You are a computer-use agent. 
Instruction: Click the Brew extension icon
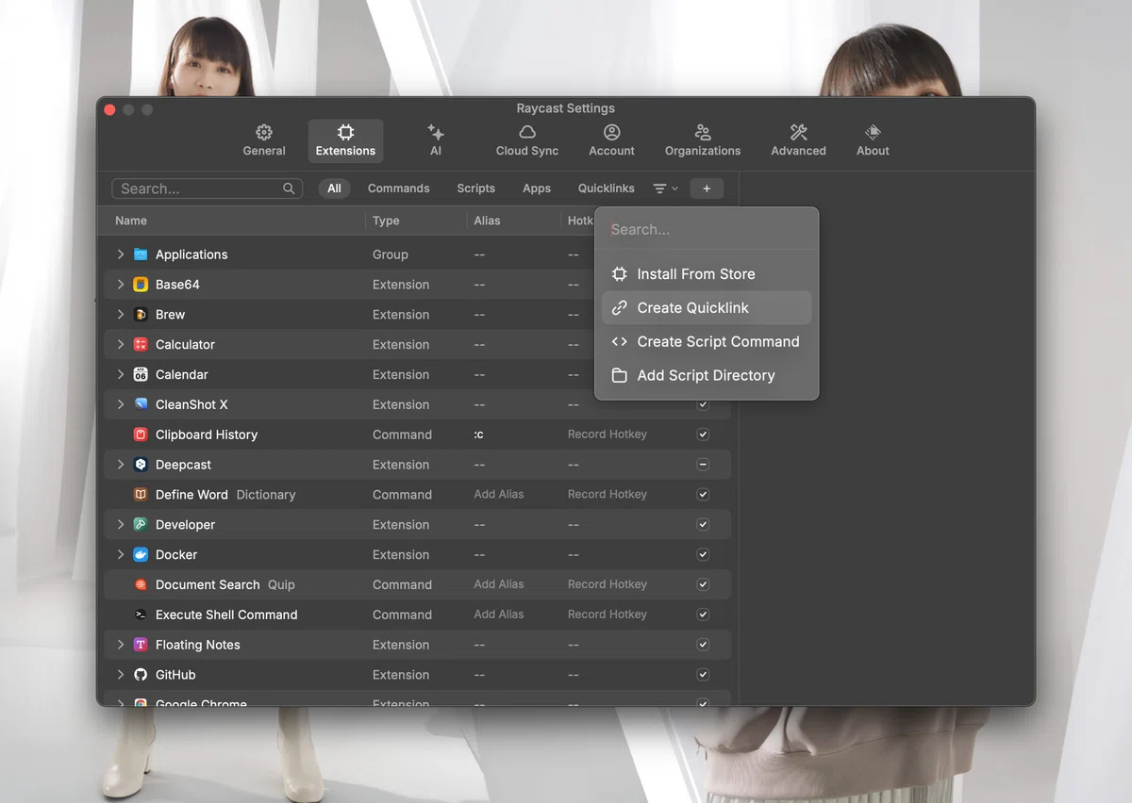click(141, 315)
